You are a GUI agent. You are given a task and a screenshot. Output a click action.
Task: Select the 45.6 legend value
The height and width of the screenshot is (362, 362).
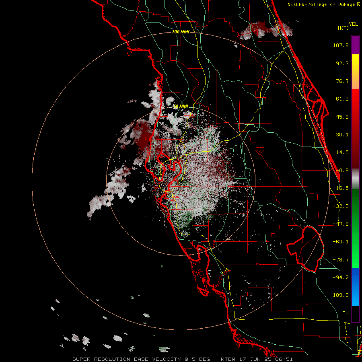pos(342,117)
